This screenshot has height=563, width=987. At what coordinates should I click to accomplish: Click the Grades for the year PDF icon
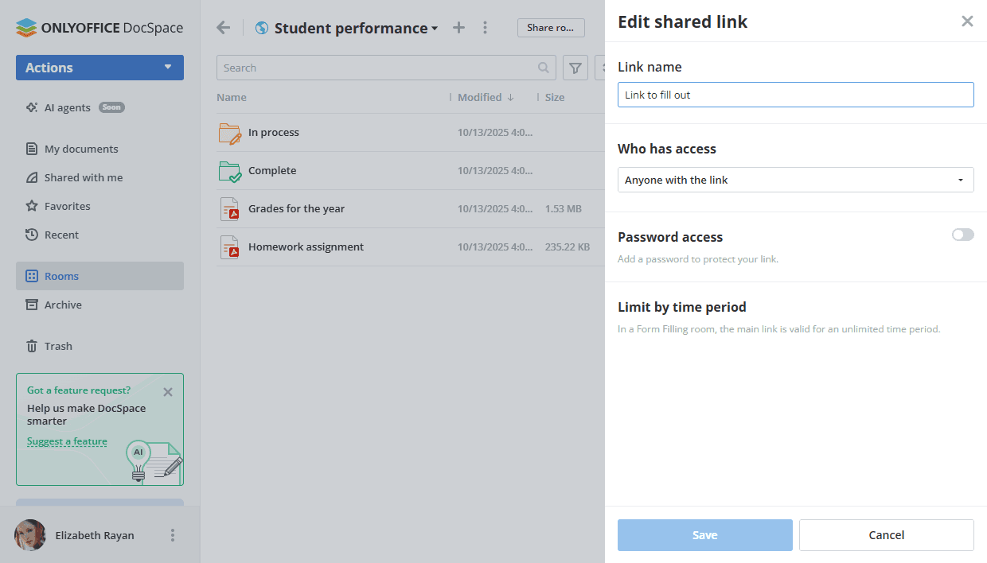coord(229,209)
